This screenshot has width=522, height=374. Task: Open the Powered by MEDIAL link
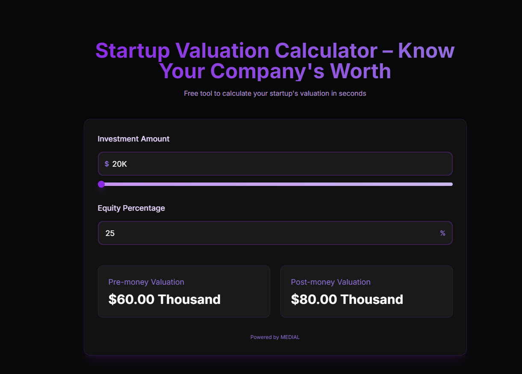(275, 337)
